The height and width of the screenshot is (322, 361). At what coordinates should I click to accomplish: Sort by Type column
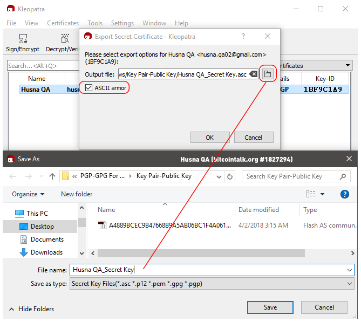[x=310, y=210]
